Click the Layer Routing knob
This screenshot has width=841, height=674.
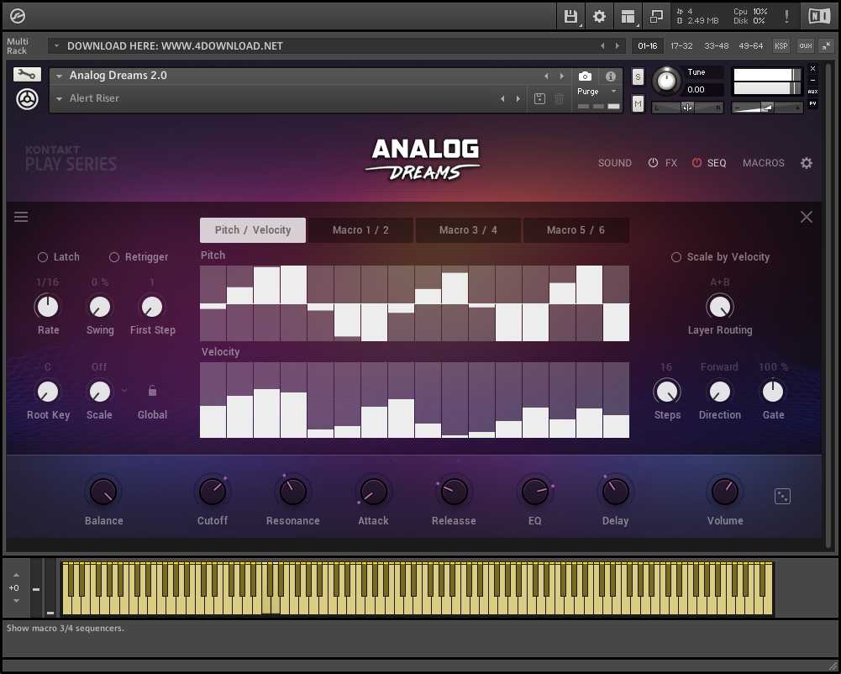tap(719, 307)
